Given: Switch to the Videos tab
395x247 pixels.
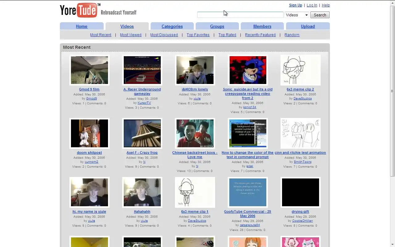Looking at the screenshot, I should (x=127, y=26).
